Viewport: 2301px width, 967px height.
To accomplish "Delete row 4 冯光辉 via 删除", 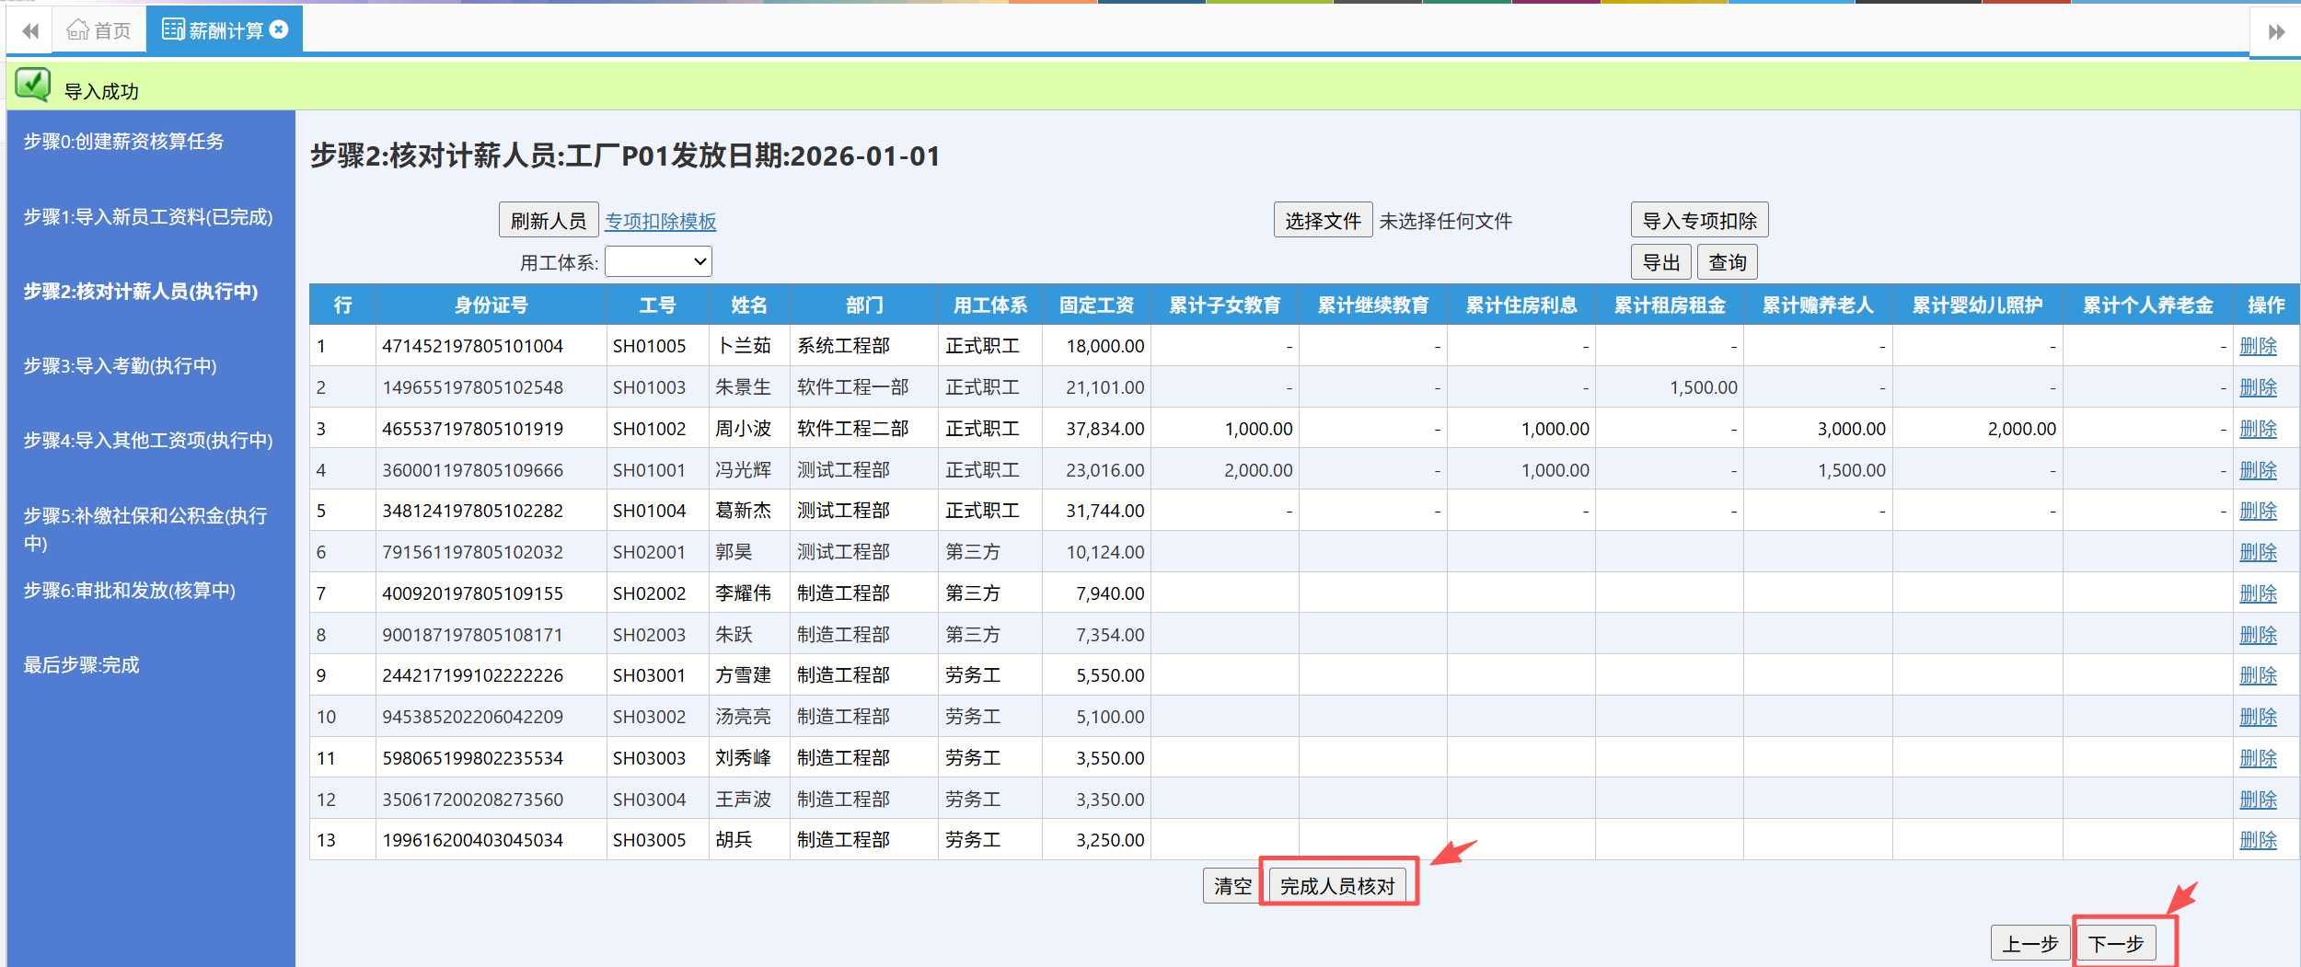I will tap(2258, 470).
